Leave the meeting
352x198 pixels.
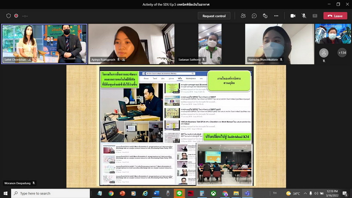335,16
